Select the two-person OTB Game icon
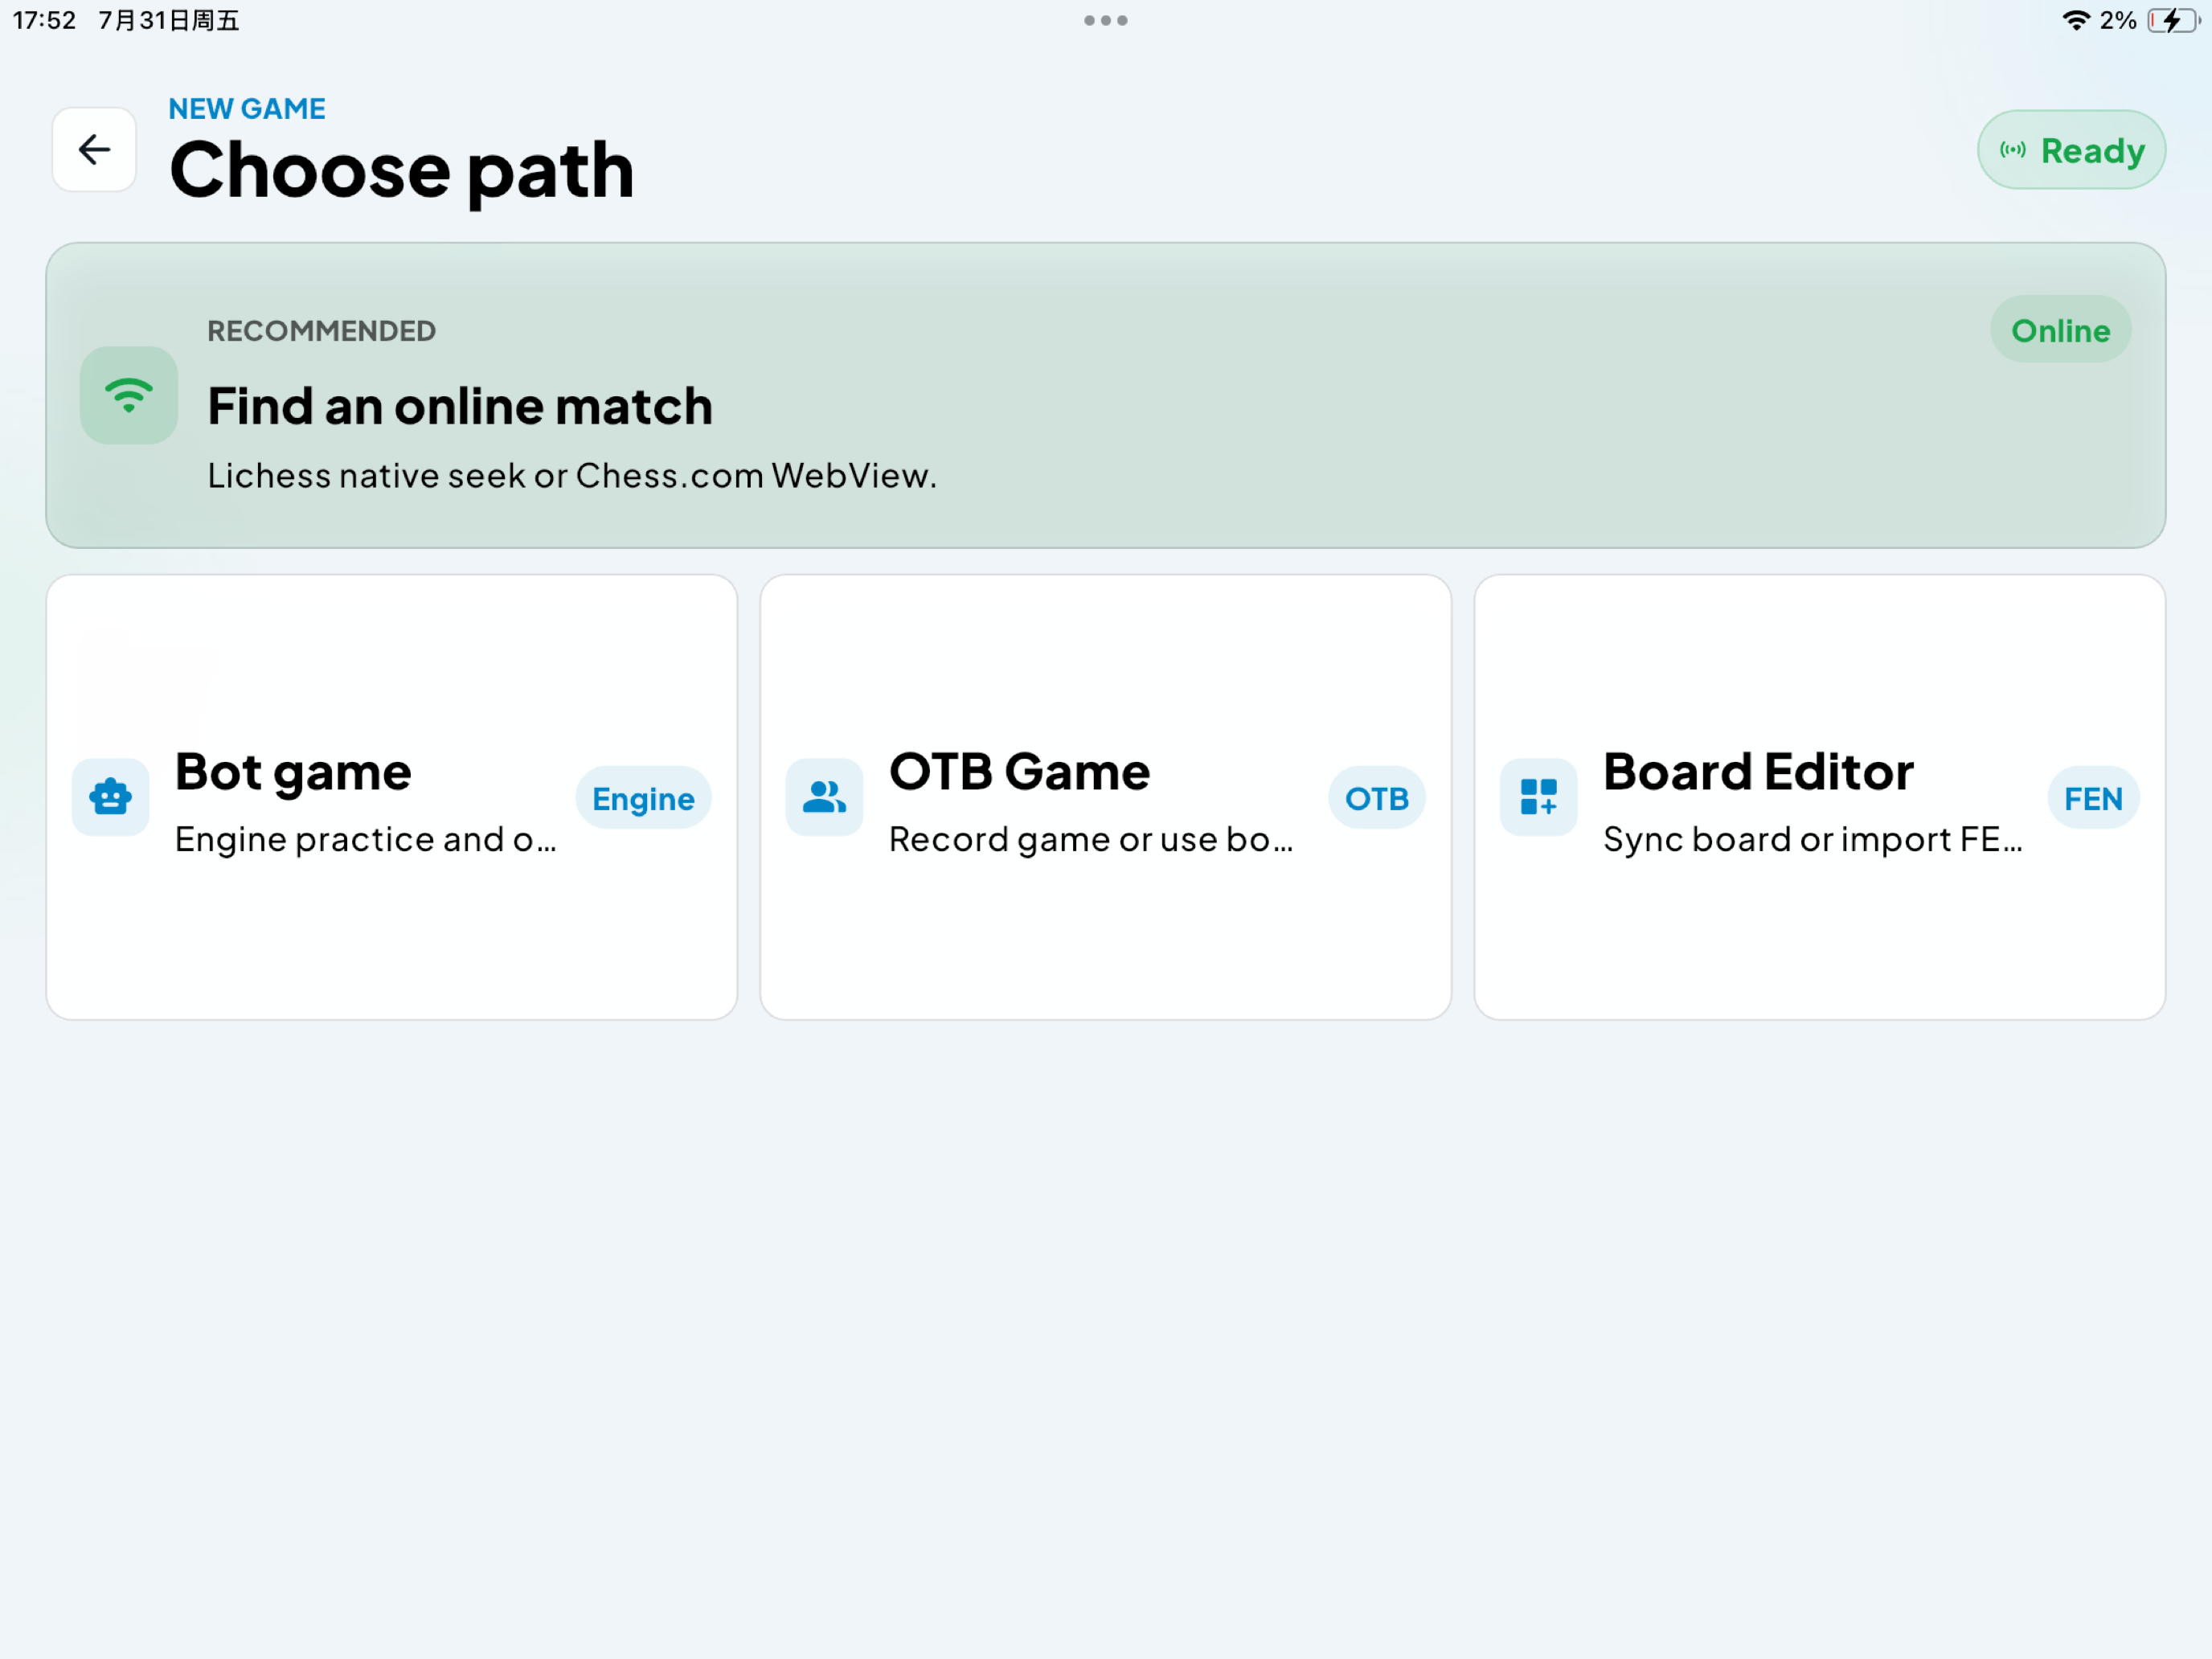 (825, 797)
